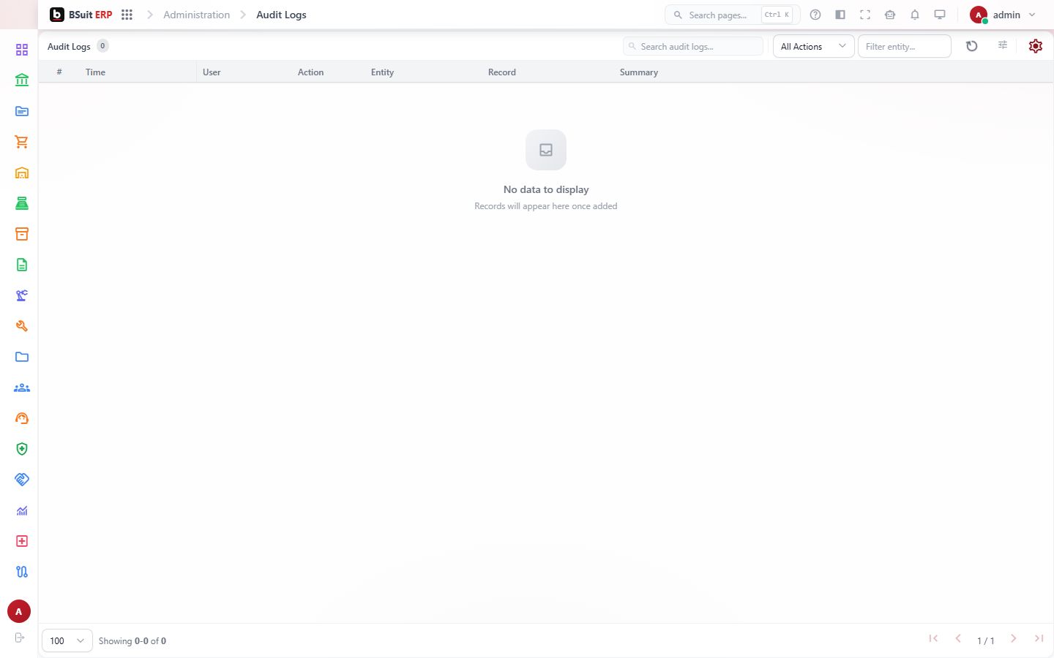The image size is (1054, 658).
Task: Click the Filter entity input
Action: [905, 46]
